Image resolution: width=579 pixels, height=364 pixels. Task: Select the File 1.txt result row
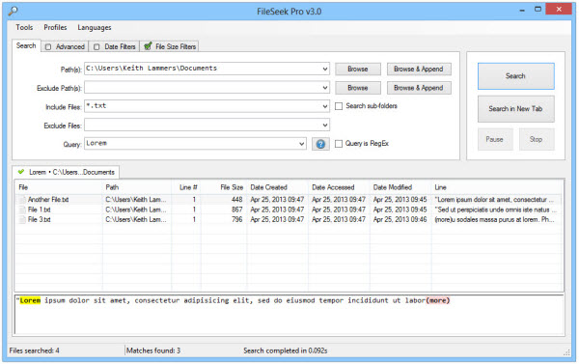coord(289,210)
